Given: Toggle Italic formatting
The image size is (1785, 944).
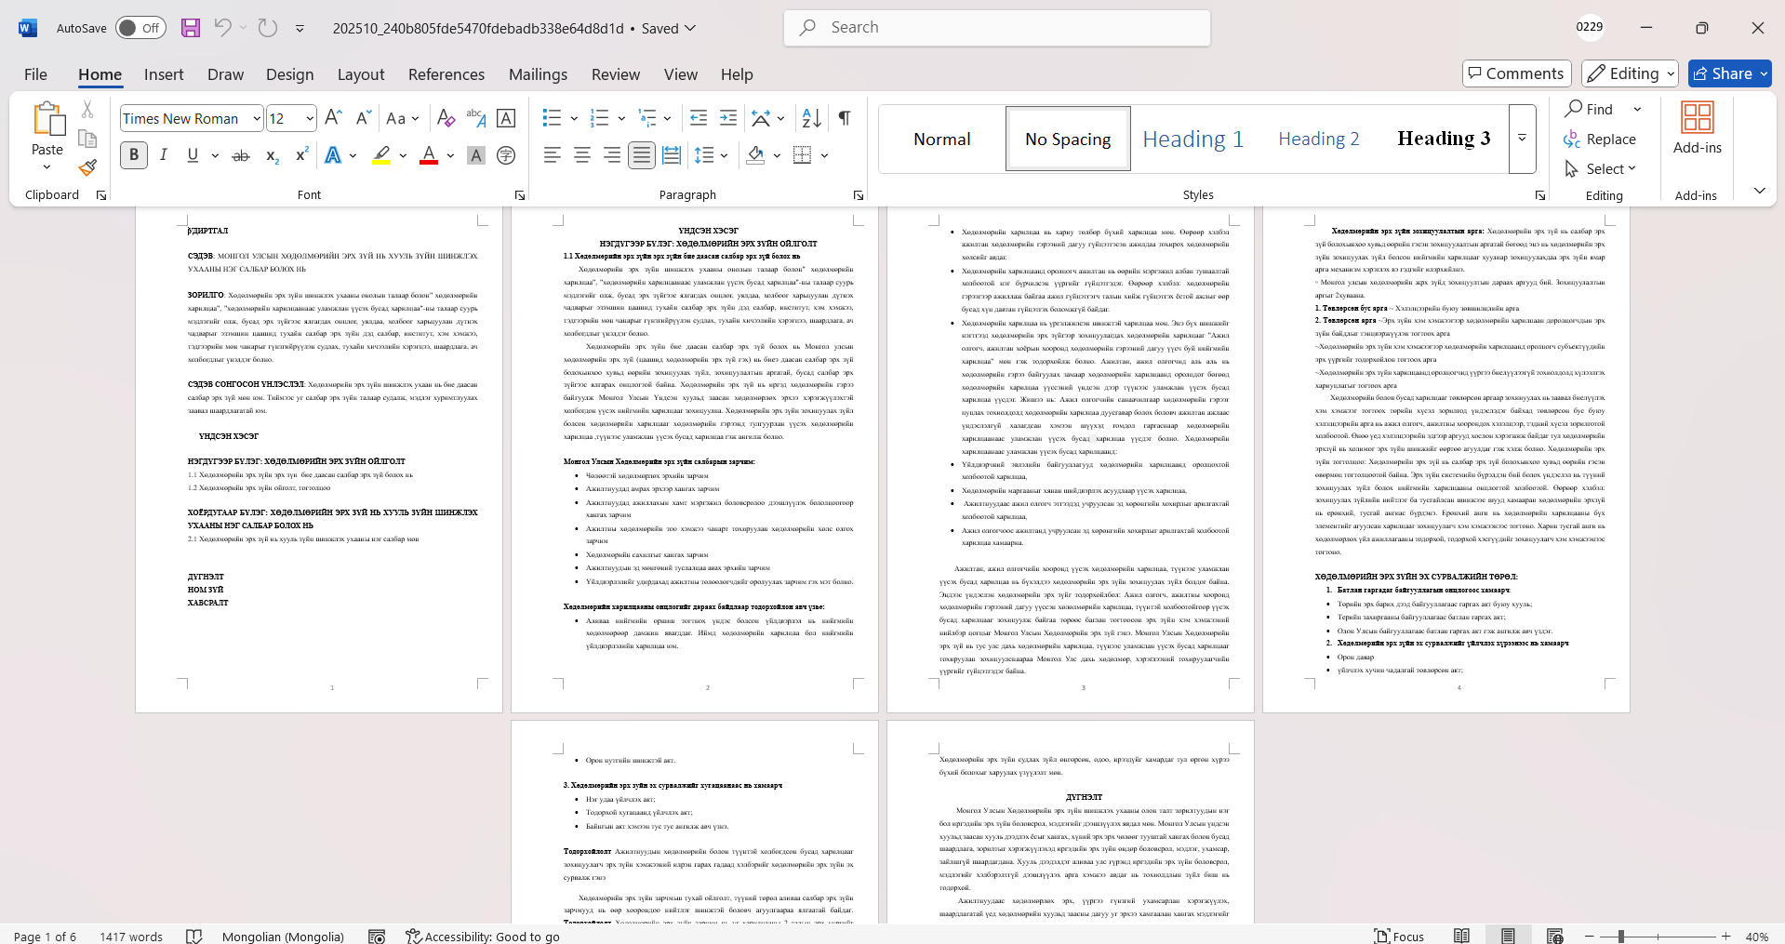Looking at the screenshot, I should (x=164, y=155).
